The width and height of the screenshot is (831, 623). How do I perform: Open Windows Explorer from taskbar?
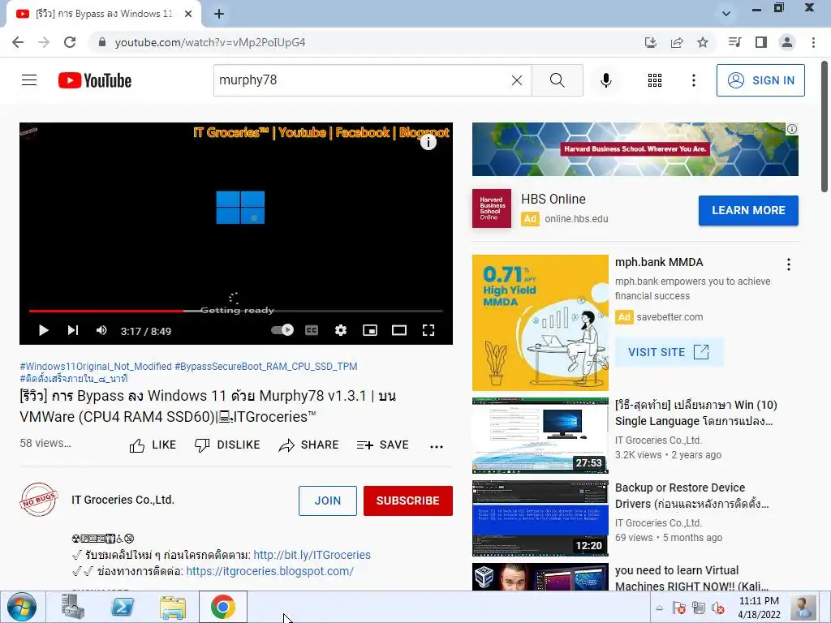point(173,607)
